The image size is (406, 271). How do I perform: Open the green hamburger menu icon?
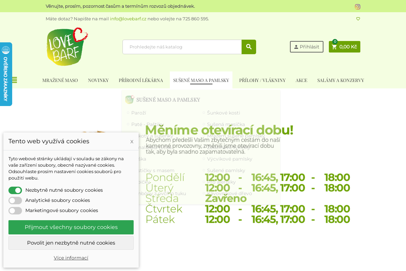click(x=15, y=80)
